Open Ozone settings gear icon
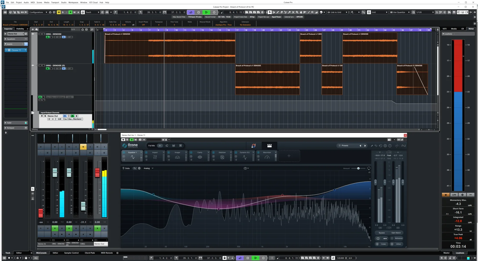This screenshot has width=478, height=261. tap(385, 146)
